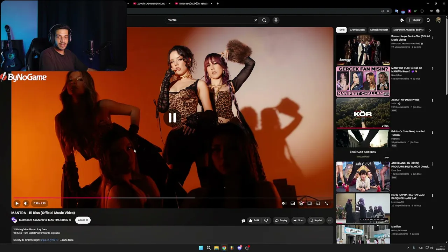Screen dimensions: 448x252
Task: Open the HAFIZ RAP BATTLE video title
Action: 408,197
